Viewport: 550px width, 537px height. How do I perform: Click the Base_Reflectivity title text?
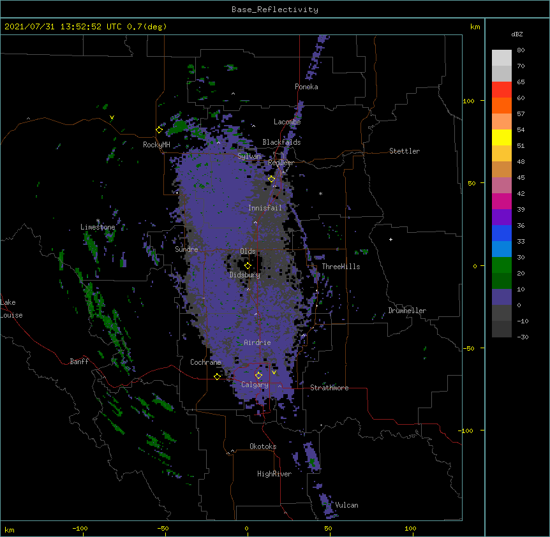click(275, 10)
